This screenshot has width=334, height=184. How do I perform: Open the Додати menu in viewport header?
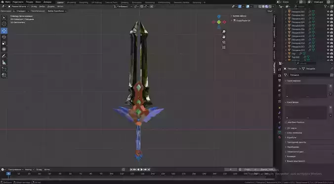pos(51,6)
